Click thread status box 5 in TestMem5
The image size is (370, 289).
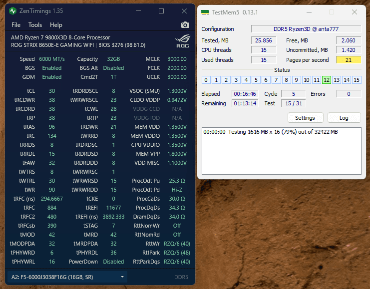tap(256, 80)
